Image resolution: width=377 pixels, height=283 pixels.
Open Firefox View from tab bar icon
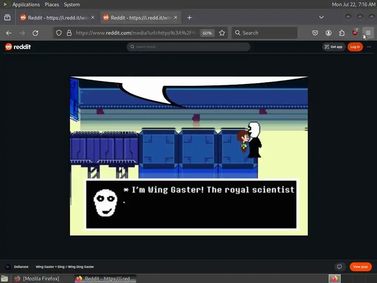(7, 18)
